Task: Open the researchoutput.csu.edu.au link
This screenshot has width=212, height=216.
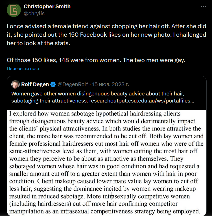Action: pyautogui.click(x=142, y=101)
